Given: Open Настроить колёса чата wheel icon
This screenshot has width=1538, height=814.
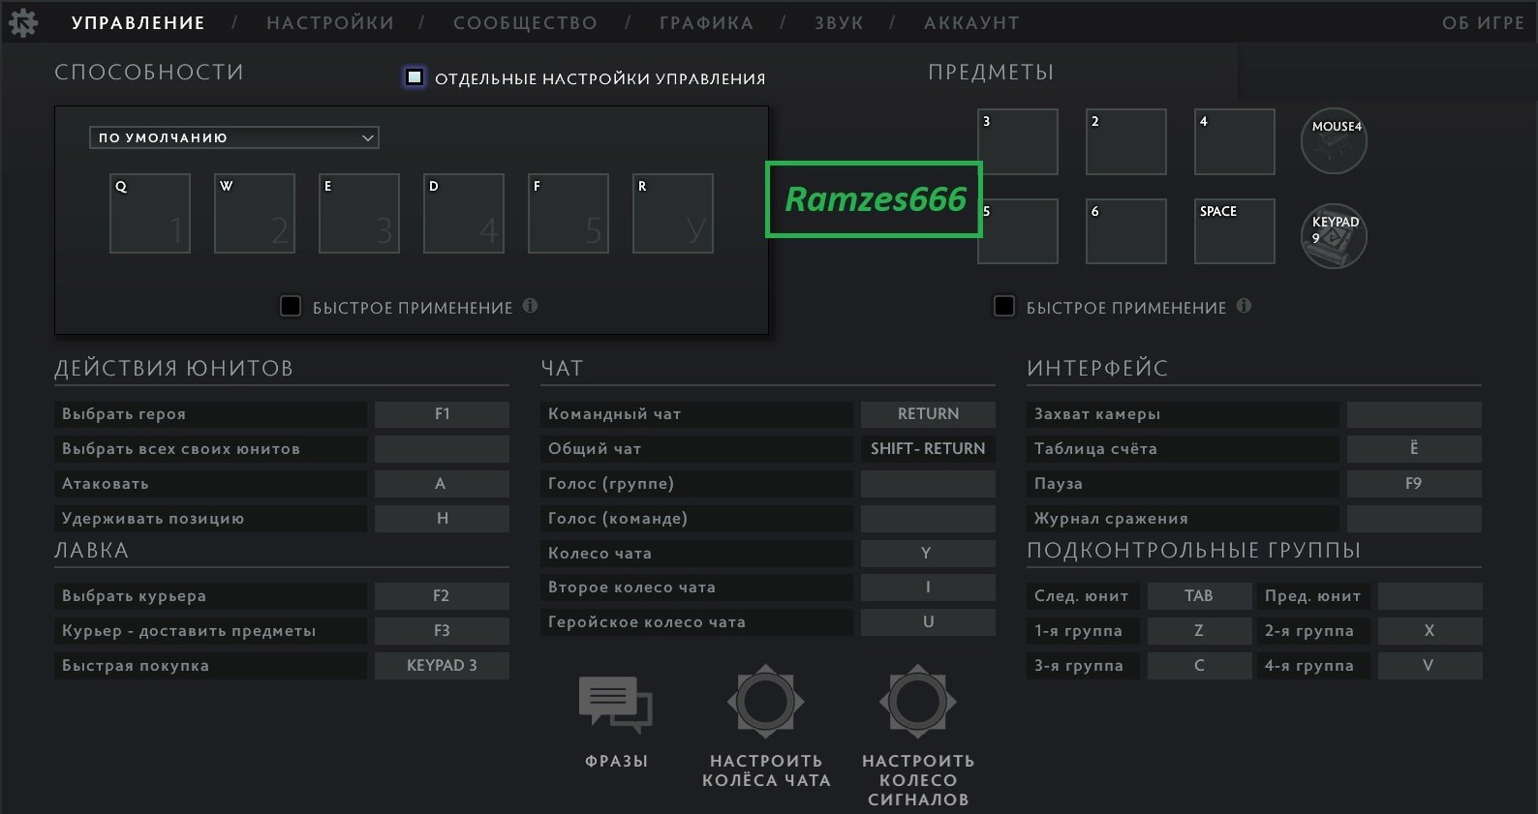Looking at the screenshot, I should [x=765, y=702].
